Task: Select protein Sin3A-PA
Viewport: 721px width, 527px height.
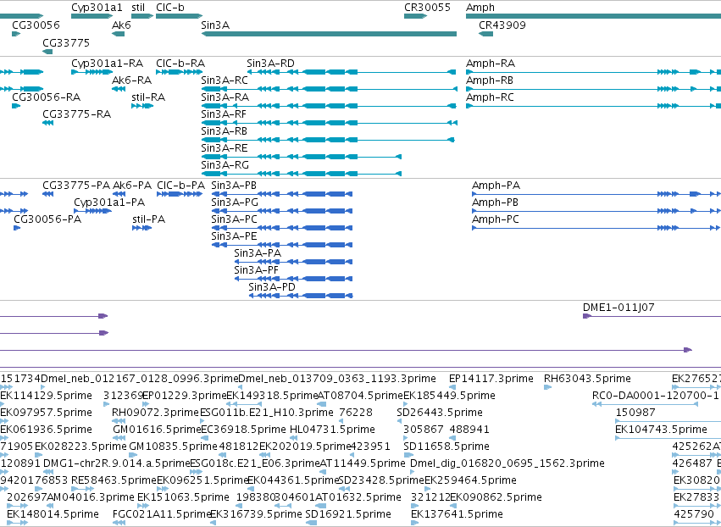Action: point(293,262)
